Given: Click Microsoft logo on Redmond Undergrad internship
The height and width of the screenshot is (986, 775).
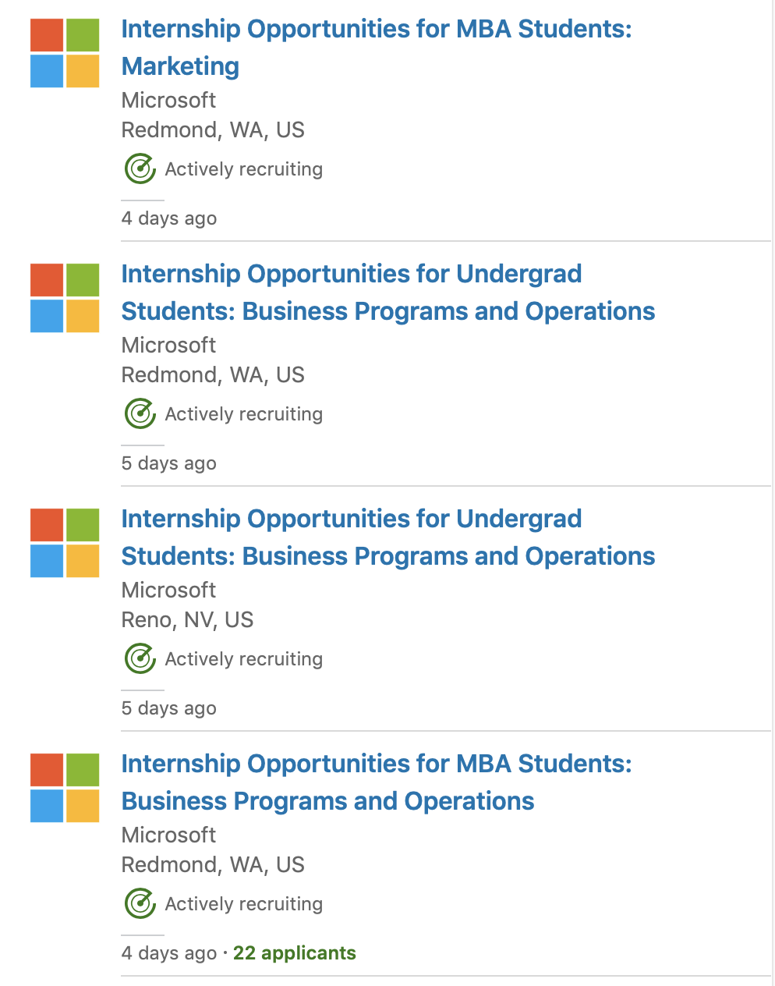Looking at the screenshot, I should [65, 298].
